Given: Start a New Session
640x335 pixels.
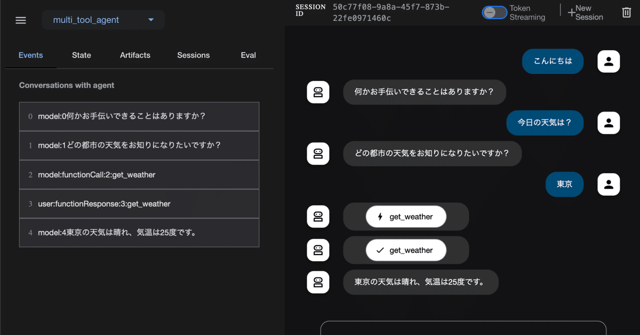Looking at the screenshot, I should [x=585, y=12].
